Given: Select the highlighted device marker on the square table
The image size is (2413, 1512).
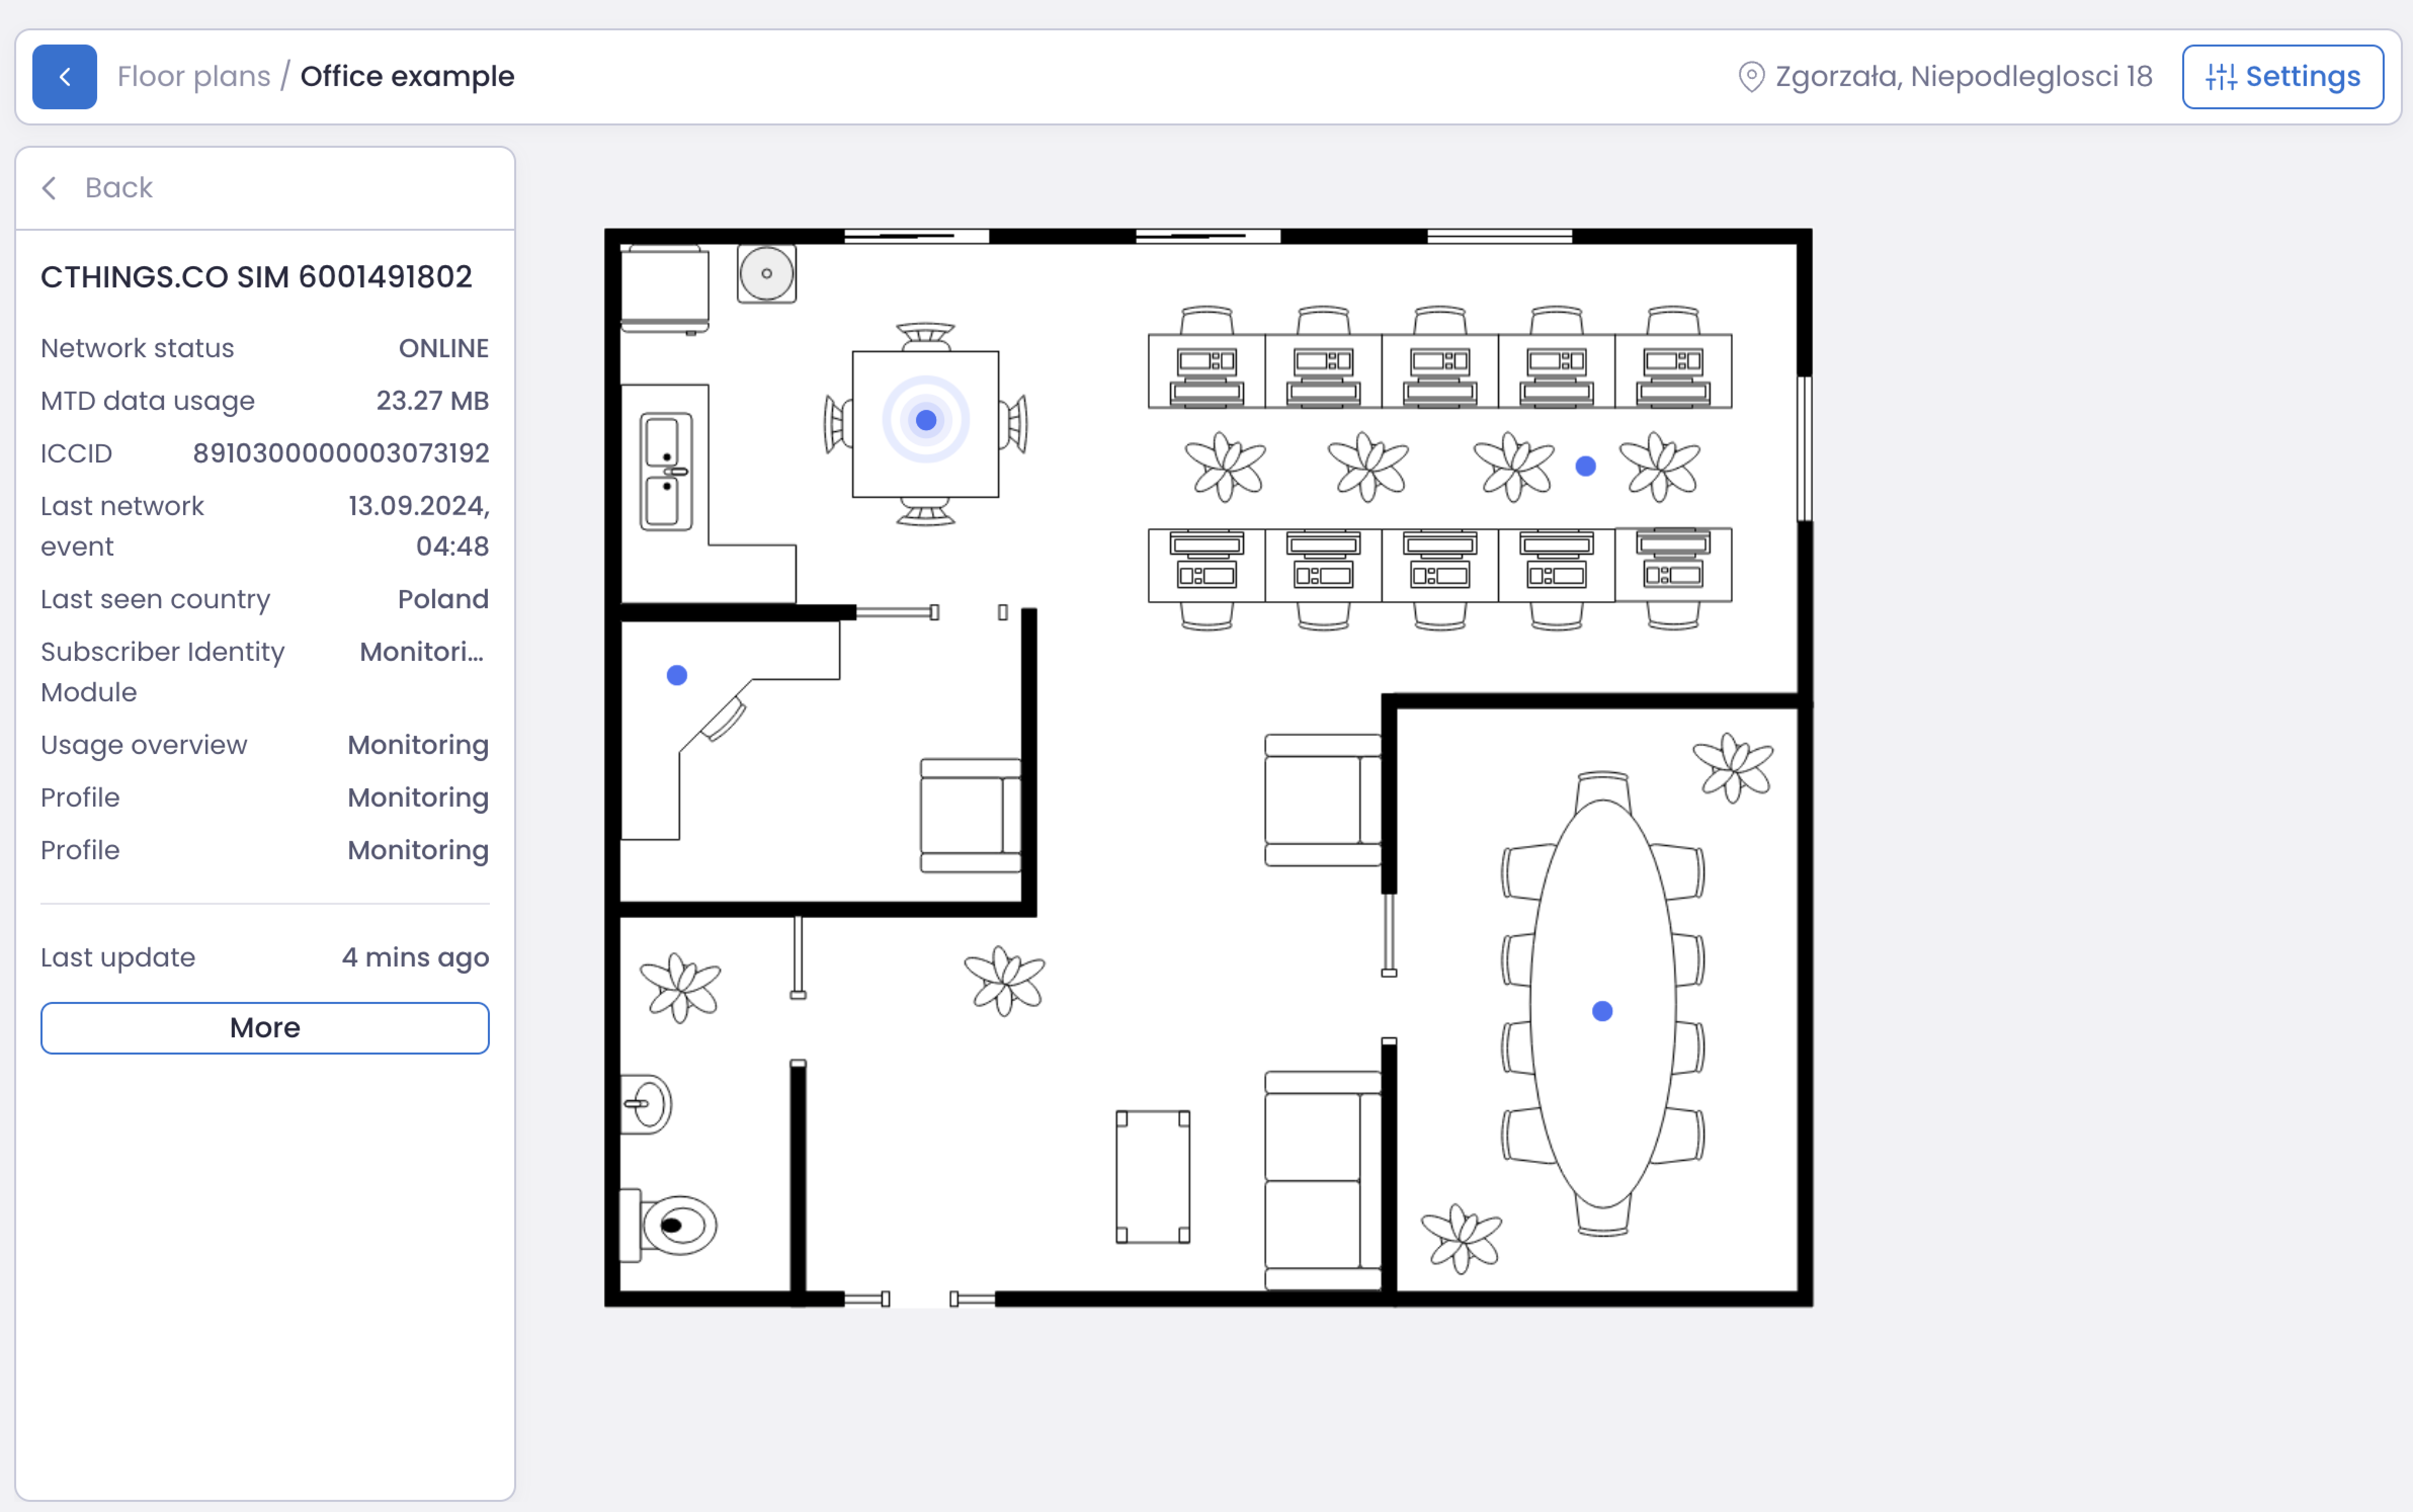Looking at the screenshot, I should 926,420.
